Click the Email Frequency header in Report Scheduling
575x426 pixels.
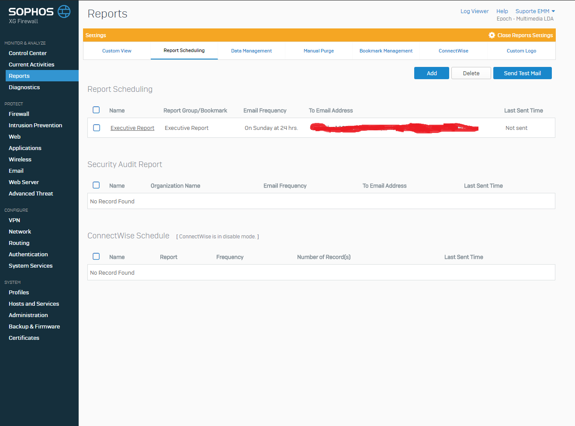point(265,110)
